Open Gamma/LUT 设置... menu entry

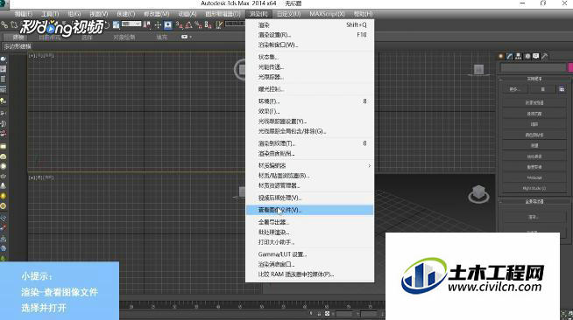pyautogui.click(x=310, y=254)
